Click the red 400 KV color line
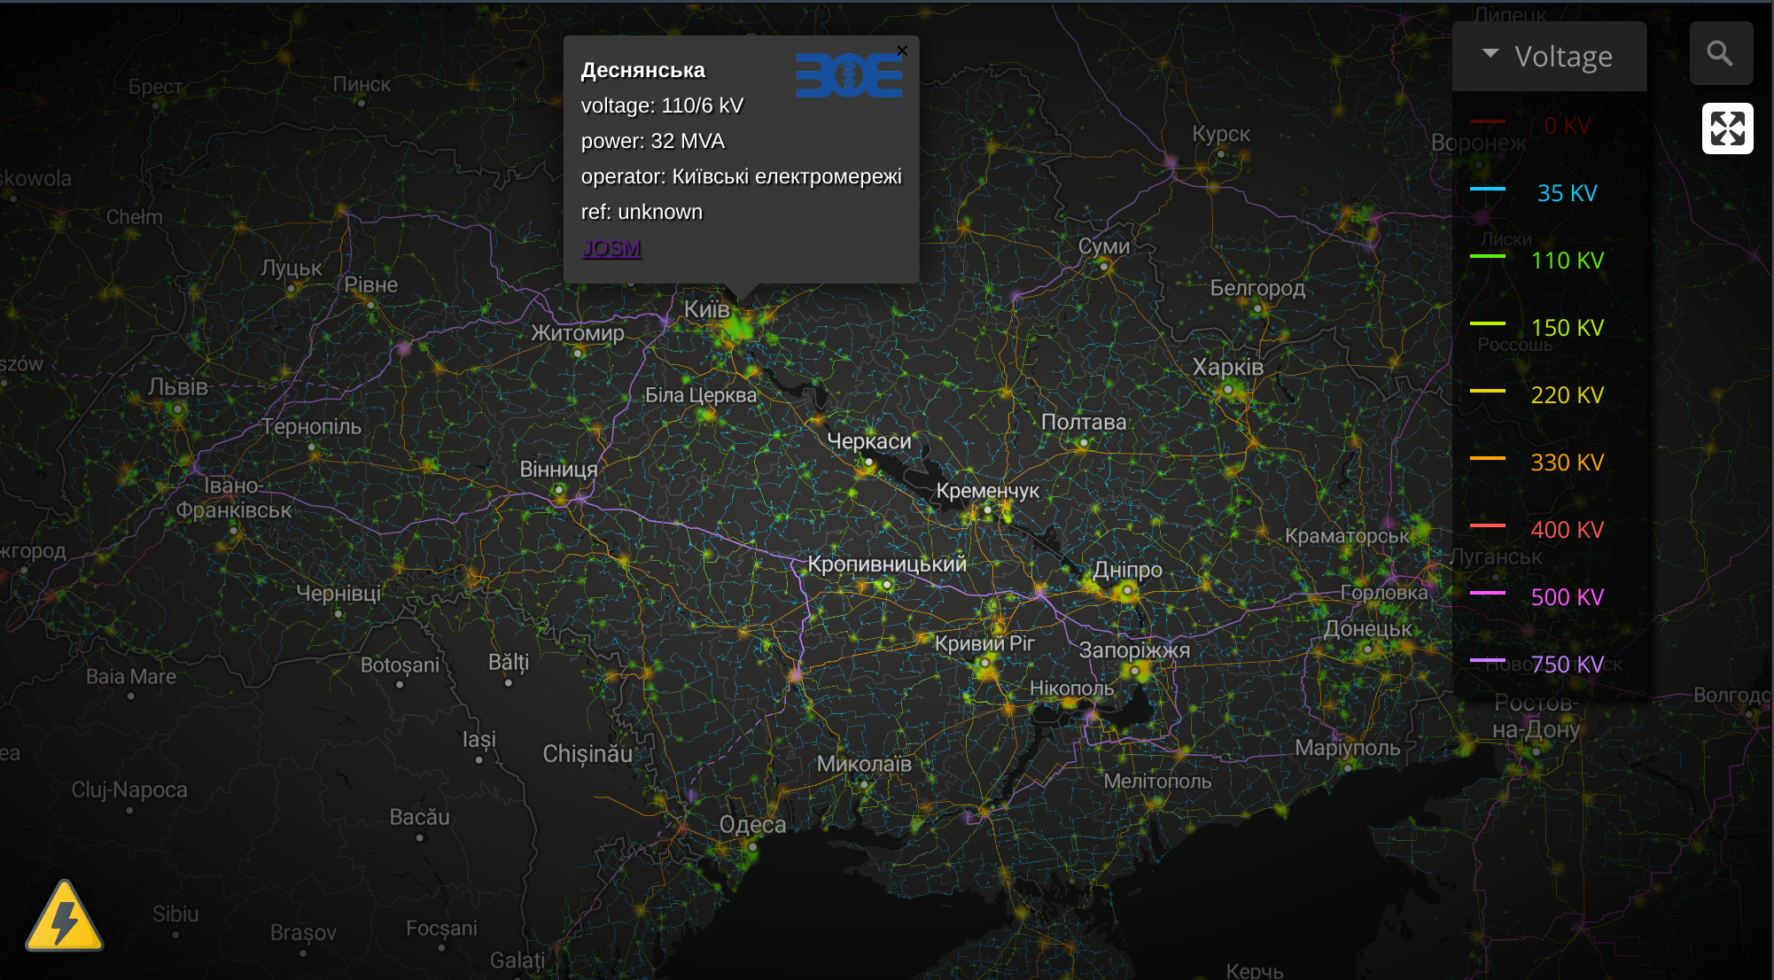This screenshot has width=1774, height=980. [1488, 525]
